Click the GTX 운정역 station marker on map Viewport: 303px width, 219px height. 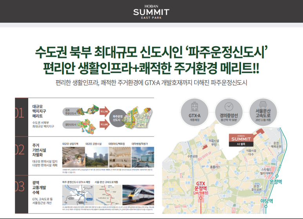click(x=201, y=198)
